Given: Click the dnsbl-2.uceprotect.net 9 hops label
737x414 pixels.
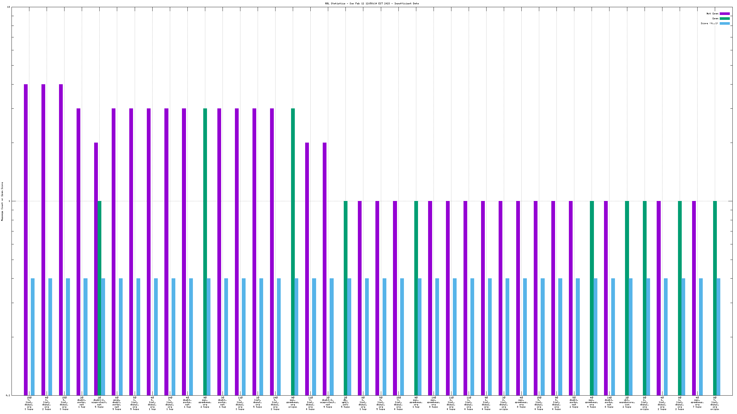Looking at the screenshot, I should (x=328, y=403).
